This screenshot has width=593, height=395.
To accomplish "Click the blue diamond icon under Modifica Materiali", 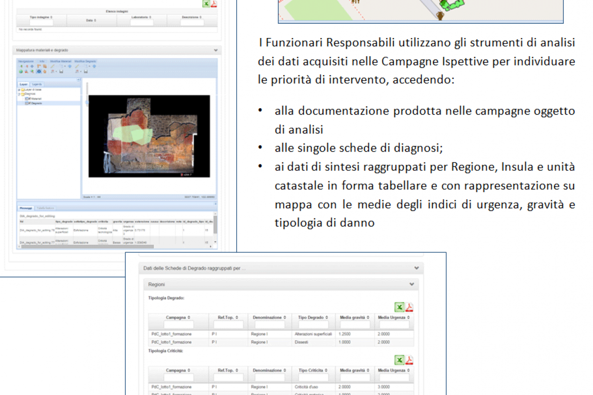I will pyautogui.click(x=70, y=66).
